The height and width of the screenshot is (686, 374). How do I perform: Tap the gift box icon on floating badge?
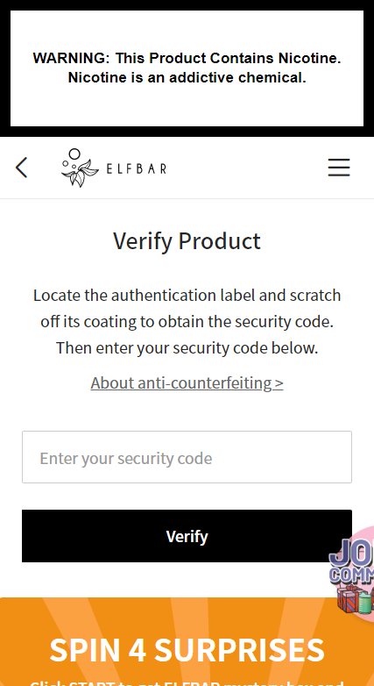pos(348,597)
